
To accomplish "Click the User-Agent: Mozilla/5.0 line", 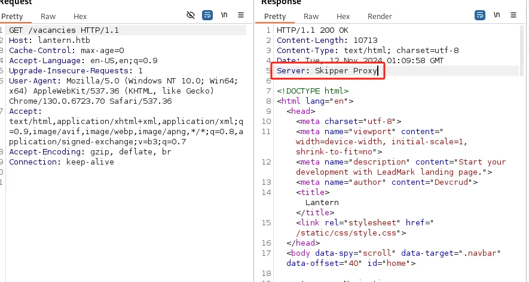I will tap(124, 80).
